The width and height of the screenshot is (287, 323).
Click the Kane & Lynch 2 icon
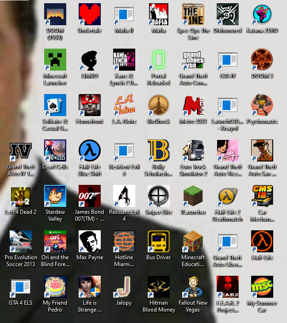[x=124, y=60]
